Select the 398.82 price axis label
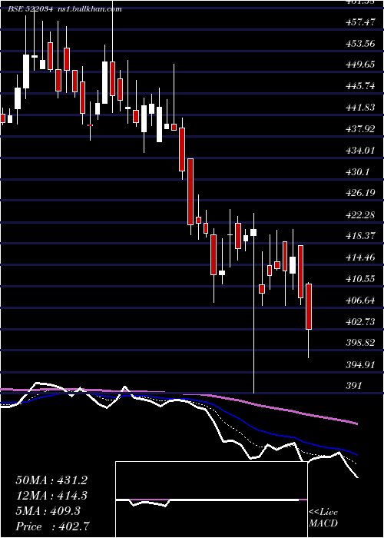 coord(360,344)
